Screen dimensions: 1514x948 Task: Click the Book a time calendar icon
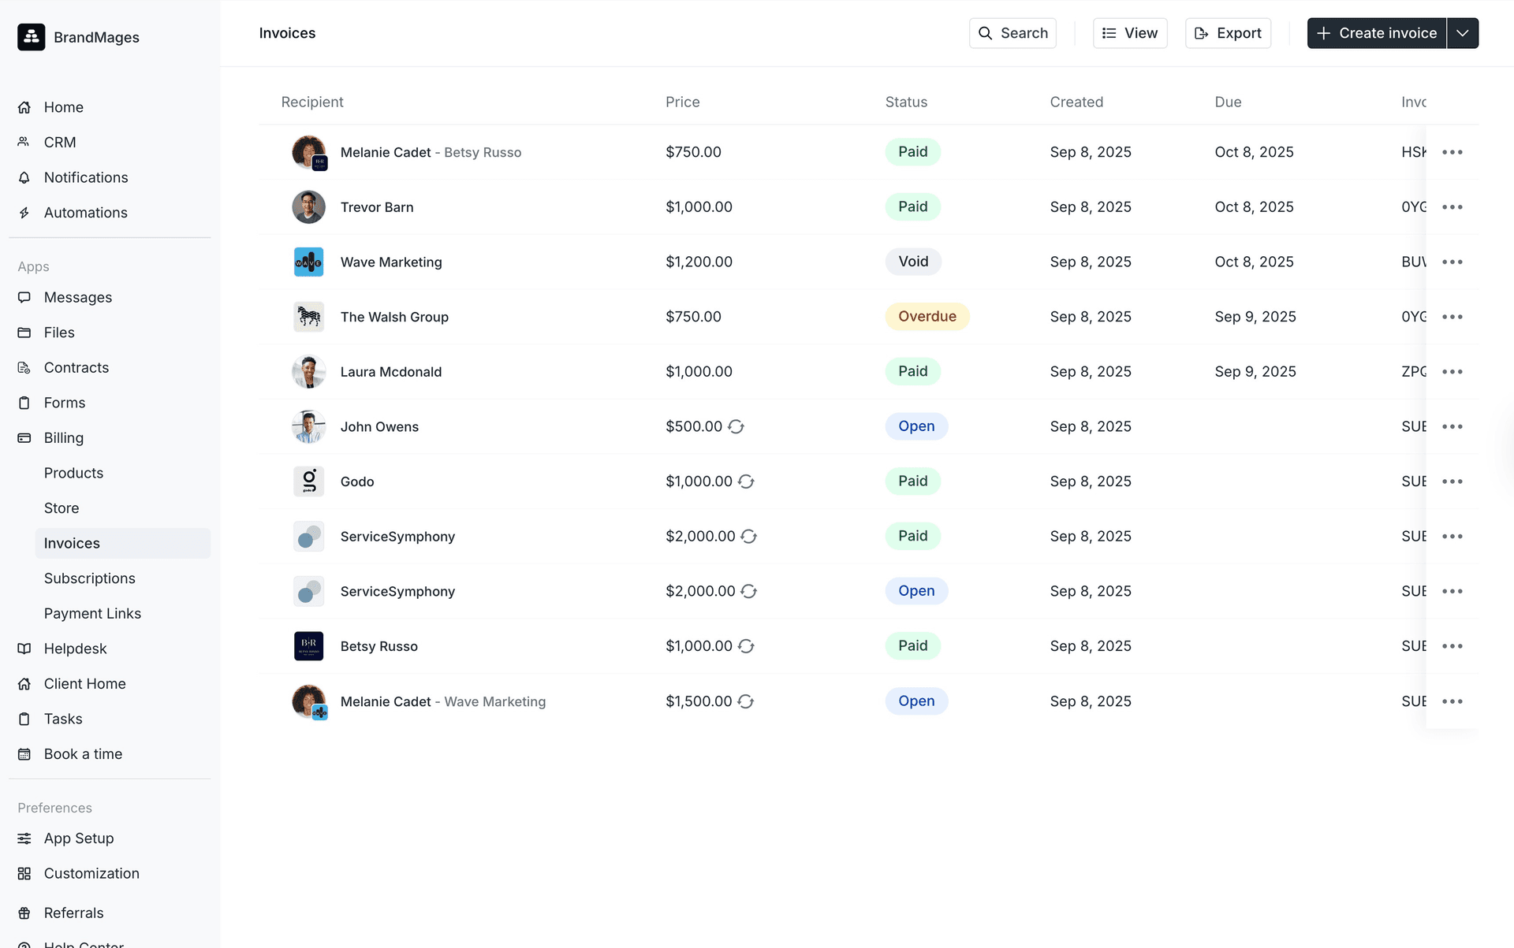click(x=24, y=754)
